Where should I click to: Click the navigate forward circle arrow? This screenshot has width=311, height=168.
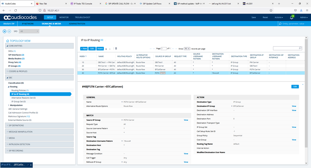coord(9,31)
